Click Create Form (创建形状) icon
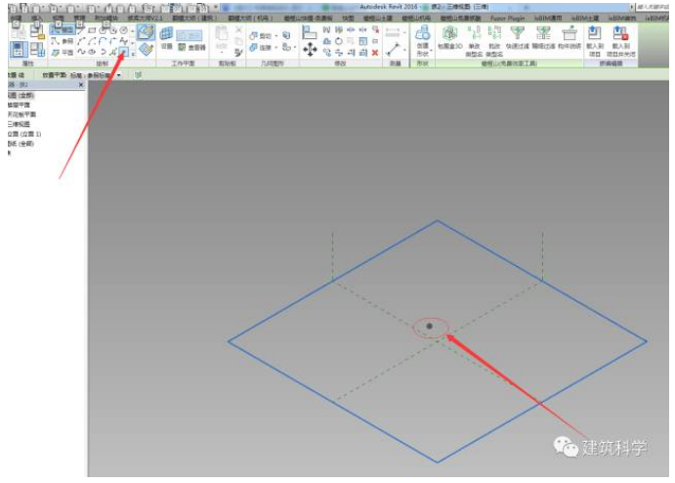The image size is (675, 483). 422,32
